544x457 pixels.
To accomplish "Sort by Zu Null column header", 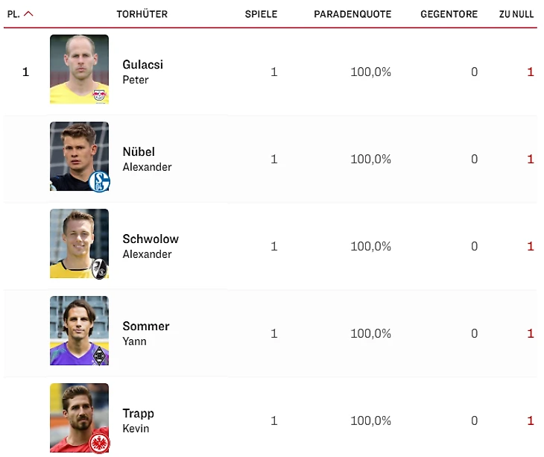I will click(516, 14).
